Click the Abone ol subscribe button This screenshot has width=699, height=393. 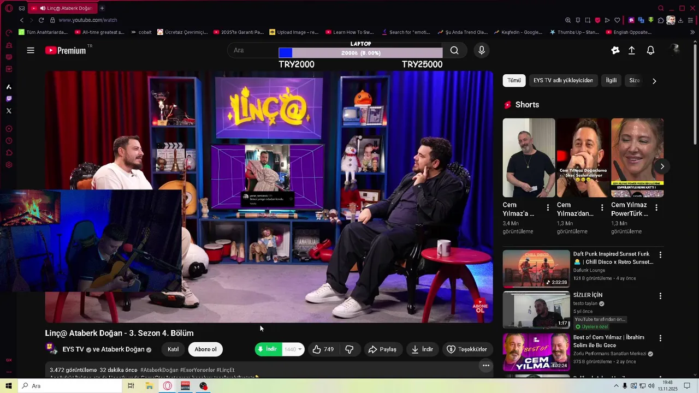(205, 349)
